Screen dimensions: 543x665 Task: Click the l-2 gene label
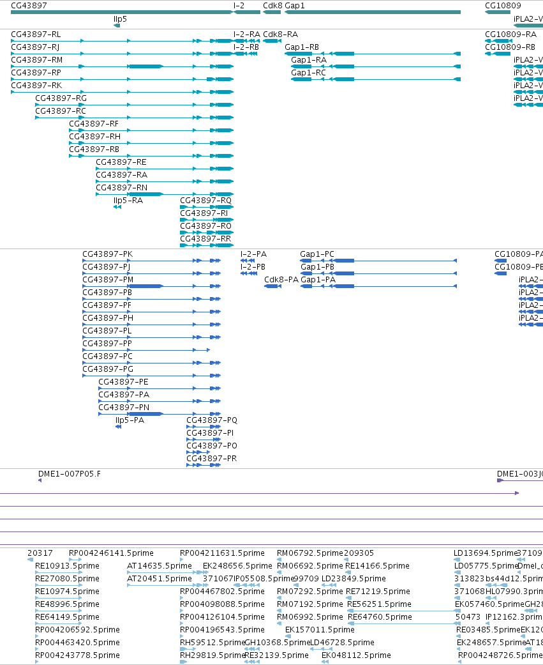click(x=239, y=6)
